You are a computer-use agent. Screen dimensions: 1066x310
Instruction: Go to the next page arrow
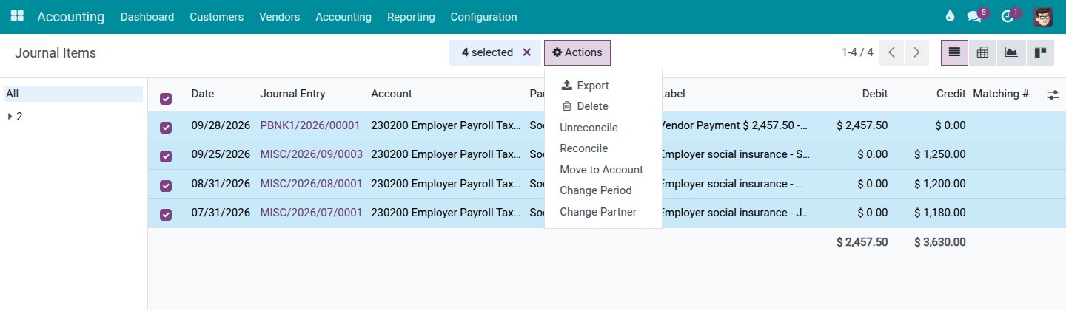[x=916, y=52]
